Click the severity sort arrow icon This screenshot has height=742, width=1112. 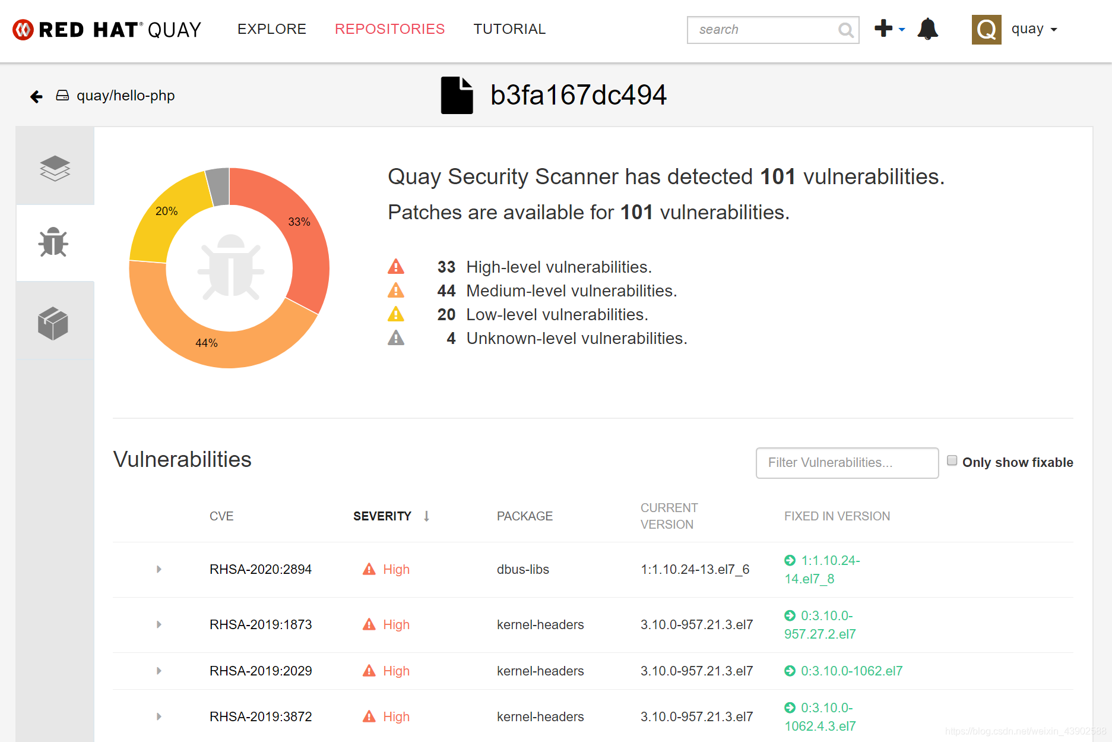click(426, 516)
